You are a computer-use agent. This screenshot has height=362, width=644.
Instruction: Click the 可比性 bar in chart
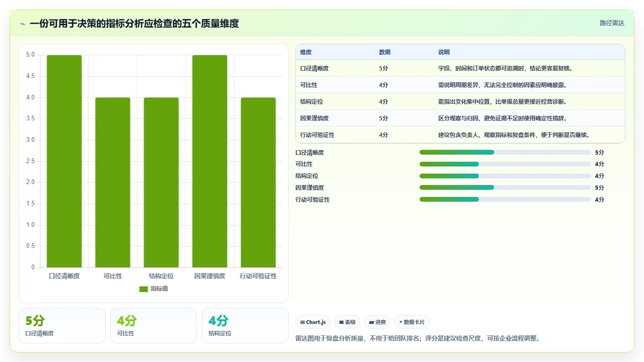113,182
